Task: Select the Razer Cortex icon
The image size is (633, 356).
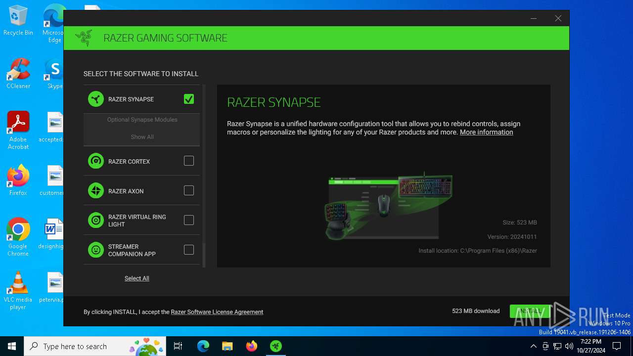Action: pos(96,161)
